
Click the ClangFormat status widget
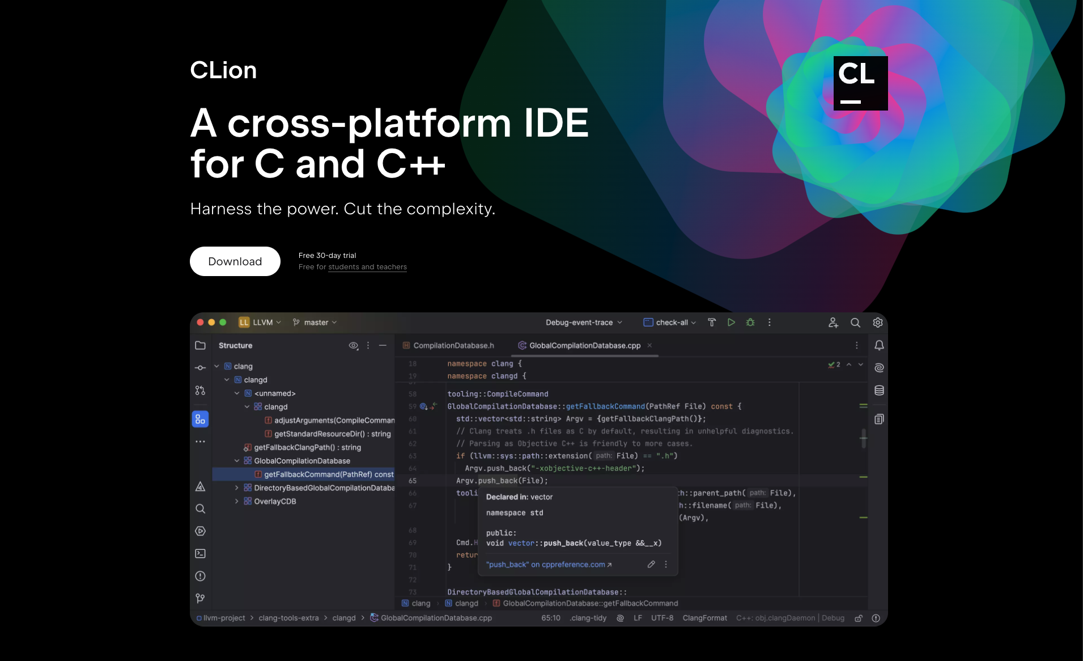point(704,618)
